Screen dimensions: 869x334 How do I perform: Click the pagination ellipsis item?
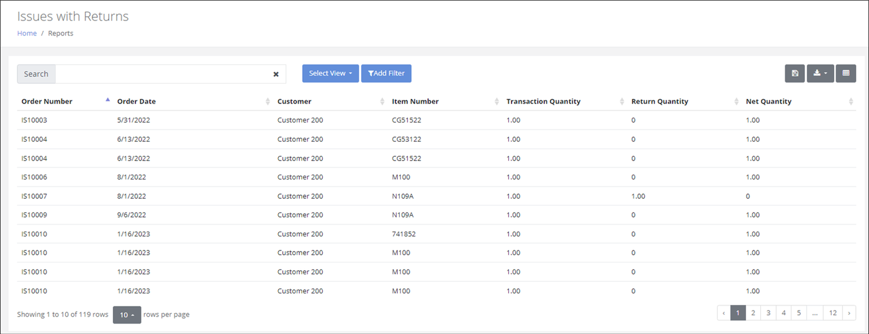pyautogui.click(x=815, y=313)
